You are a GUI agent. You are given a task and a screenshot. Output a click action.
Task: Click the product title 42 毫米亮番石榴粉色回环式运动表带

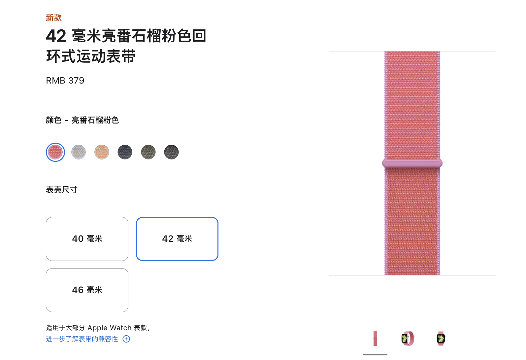[x=126, y=46]
